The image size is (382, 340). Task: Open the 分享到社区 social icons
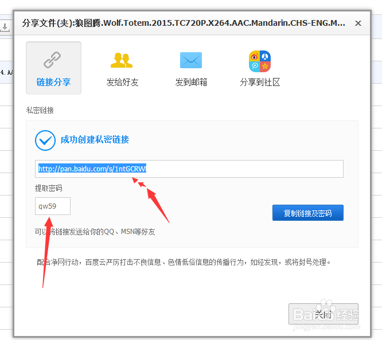point(260,61)
